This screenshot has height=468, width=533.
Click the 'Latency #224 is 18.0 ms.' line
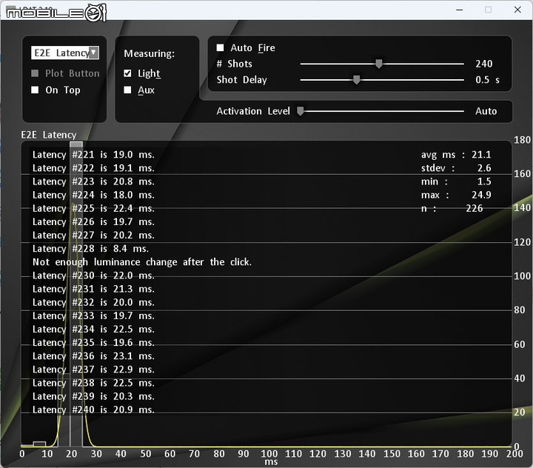pos(93,195)
